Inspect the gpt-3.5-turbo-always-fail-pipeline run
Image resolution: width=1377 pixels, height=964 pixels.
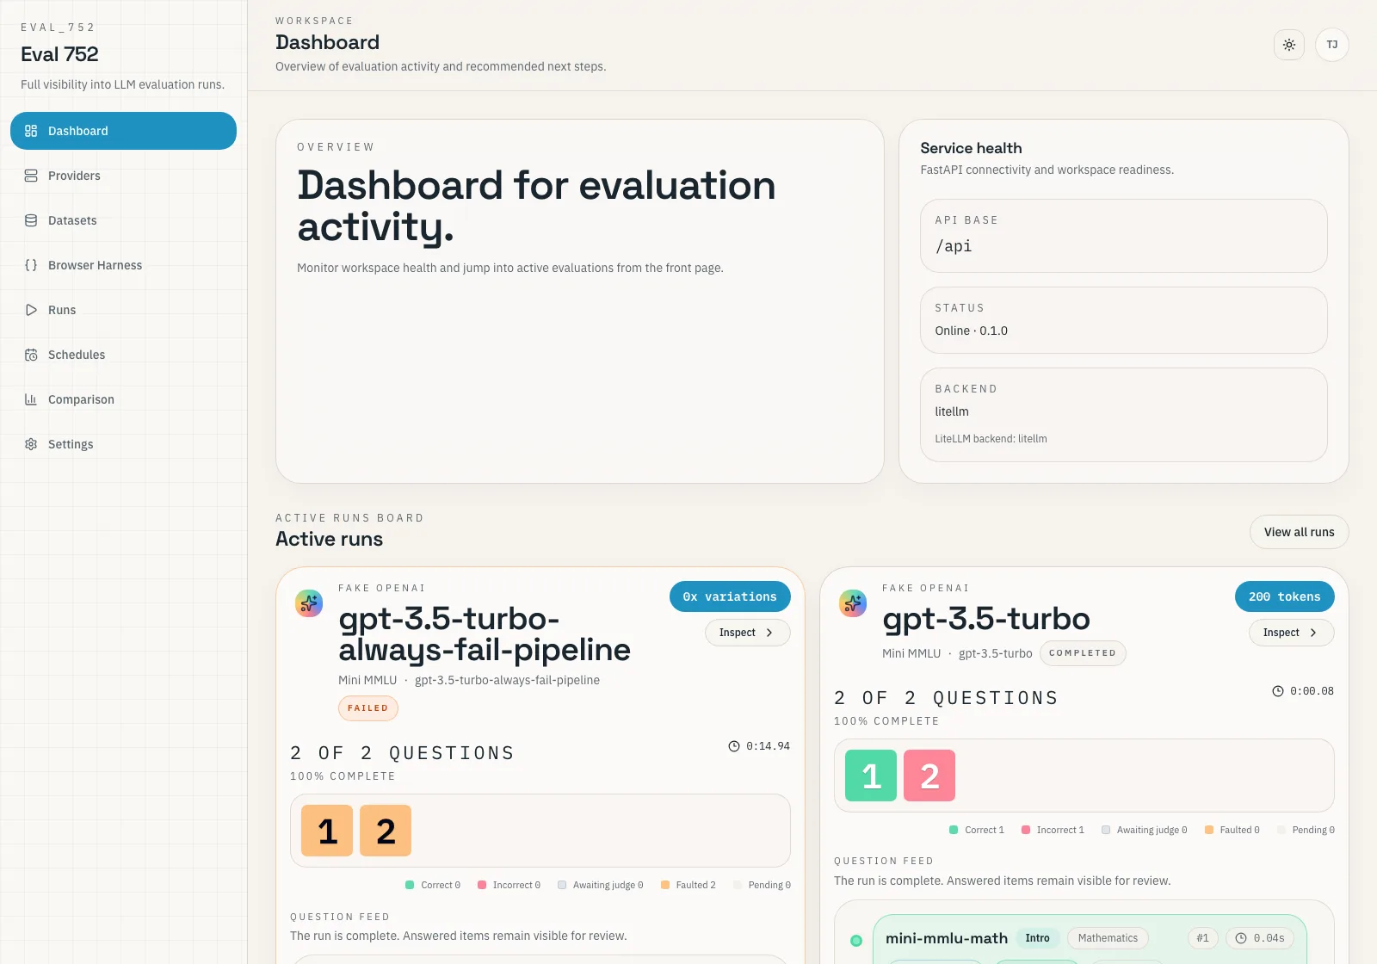pyautogui.click(x=747, y=633)
